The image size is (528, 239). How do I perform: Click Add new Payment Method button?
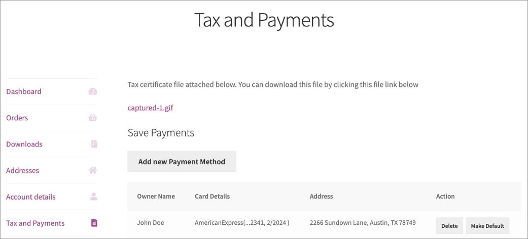coord(182,162)
